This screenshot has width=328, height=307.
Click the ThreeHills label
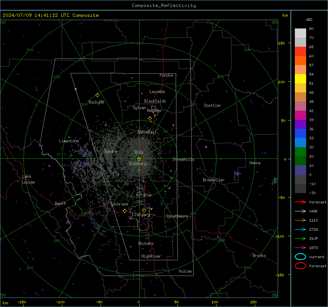(x=183, y=160)
